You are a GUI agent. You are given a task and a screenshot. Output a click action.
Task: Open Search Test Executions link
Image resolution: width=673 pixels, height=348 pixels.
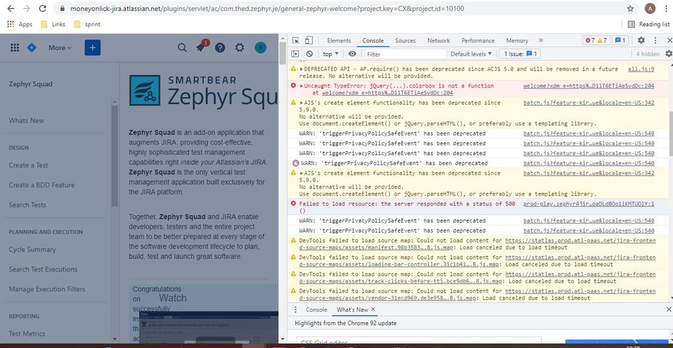pos(43,269)
